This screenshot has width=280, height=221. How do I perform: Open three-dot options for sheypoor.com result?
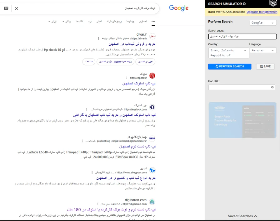click(92, 172)
